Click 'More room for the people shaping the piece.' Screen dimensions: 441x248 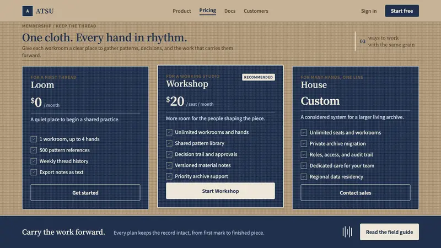[x=215, y=118]
